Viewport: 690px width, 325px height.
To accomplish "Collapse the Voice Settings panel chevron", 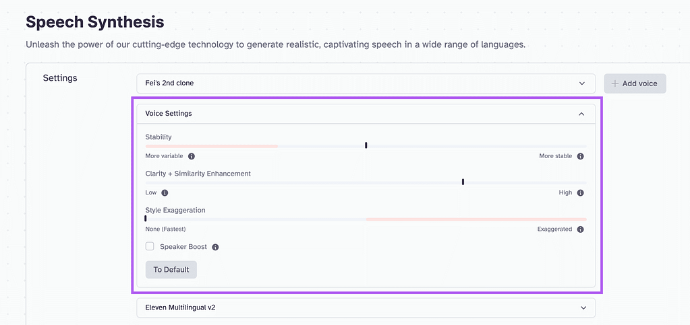I will pos(581,114).
